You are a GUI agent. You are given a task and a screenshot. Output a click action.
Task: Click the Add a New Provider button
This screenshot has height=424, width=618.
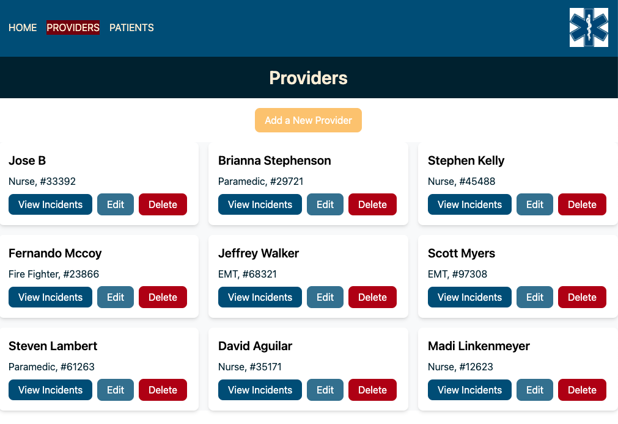[x=308, y=120]
